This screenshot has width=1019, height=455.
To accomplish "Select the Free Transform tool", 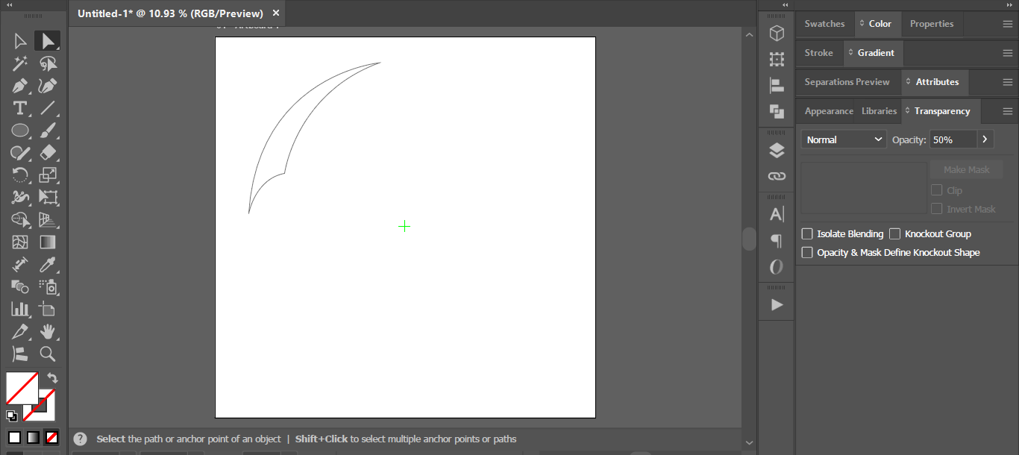I will click(48, 198).
